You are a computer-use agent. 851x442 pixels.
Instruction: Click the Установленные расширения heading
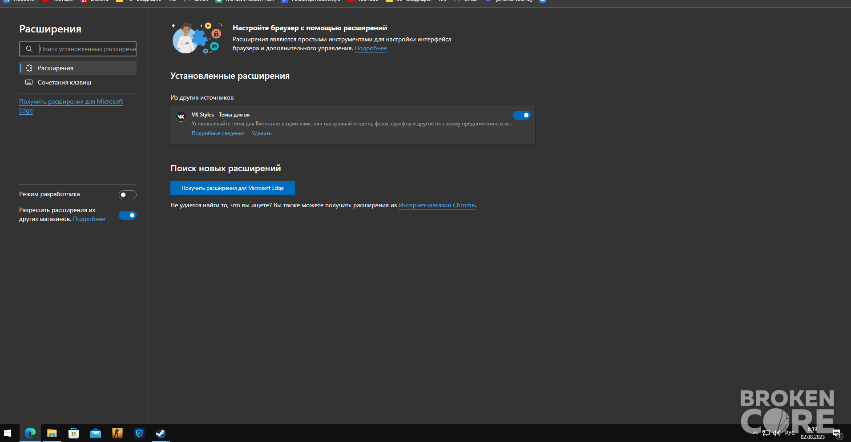(x=230, y=76)
